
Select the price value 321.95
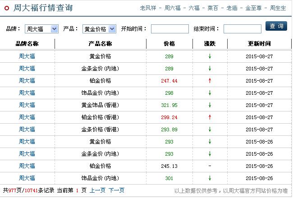[169, 105]
